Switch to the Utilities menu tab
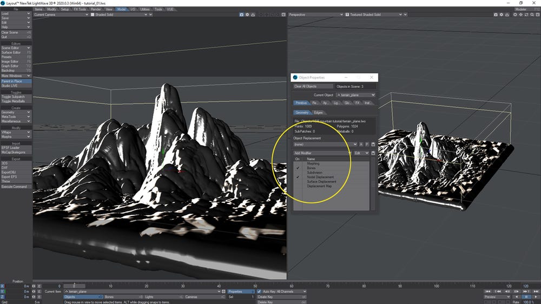 145,9
